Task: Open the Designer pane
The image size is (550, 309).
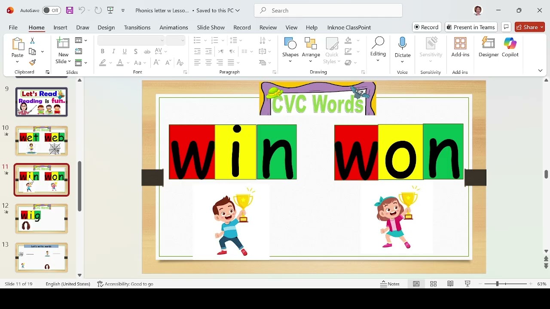Action: [489, 48]
